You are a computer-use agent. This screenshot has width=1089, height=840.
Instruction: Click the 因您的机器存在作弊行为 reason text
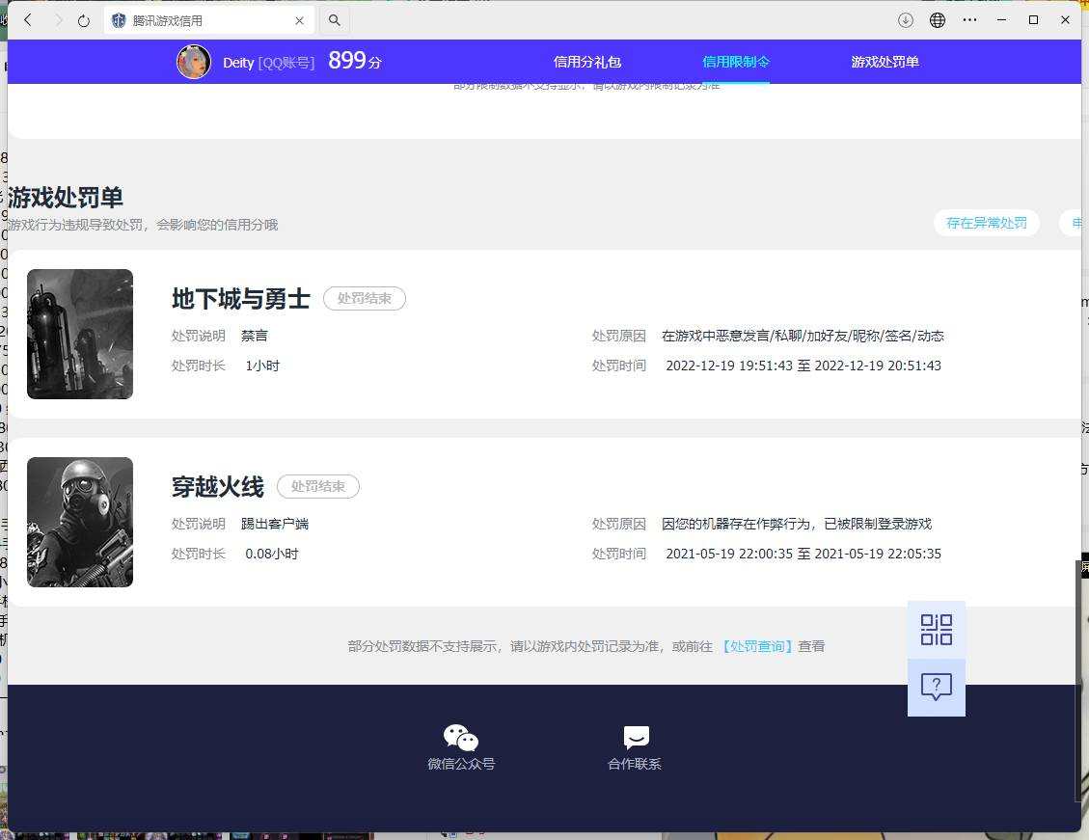(x=797, y=524)
